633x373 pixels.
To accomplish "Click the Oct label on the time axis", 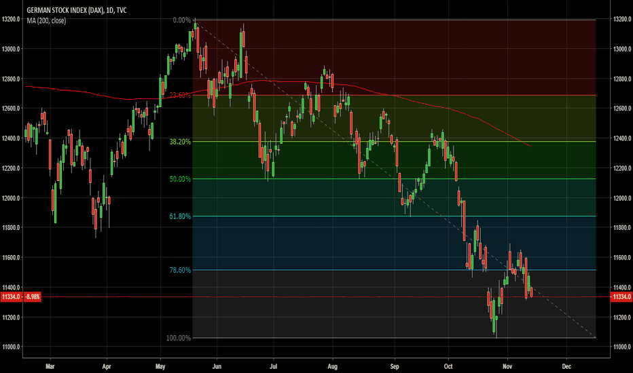I will [448, 366].
